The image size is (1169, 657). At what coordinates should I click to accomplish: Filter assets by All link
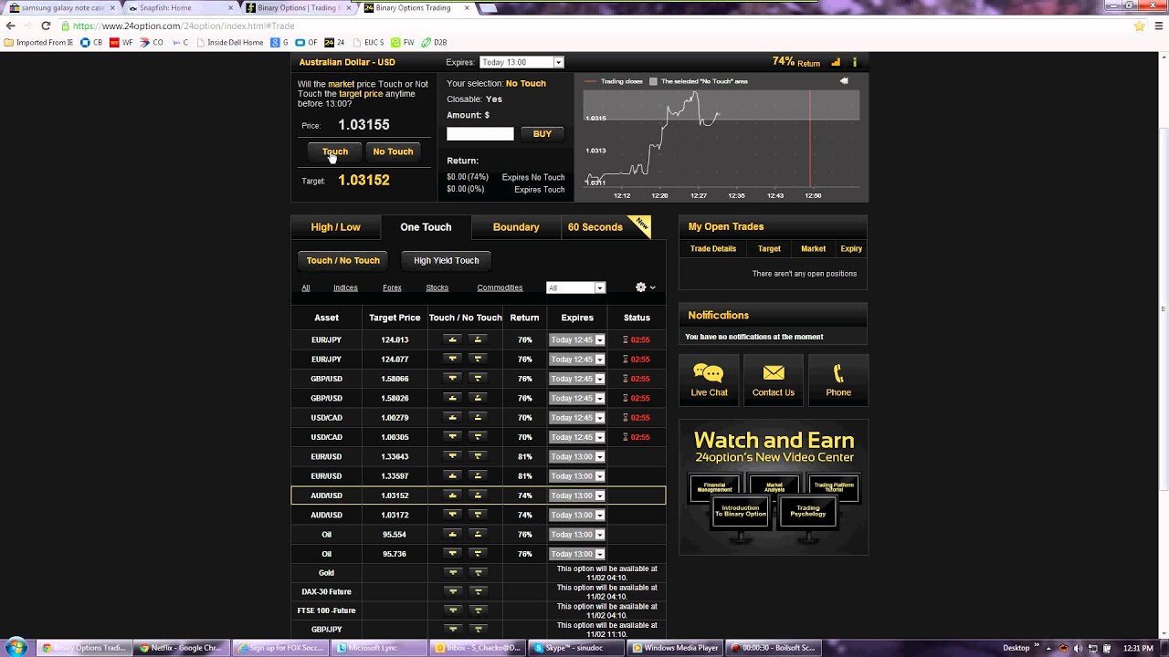pyautogui.click(x=306, y=287)
